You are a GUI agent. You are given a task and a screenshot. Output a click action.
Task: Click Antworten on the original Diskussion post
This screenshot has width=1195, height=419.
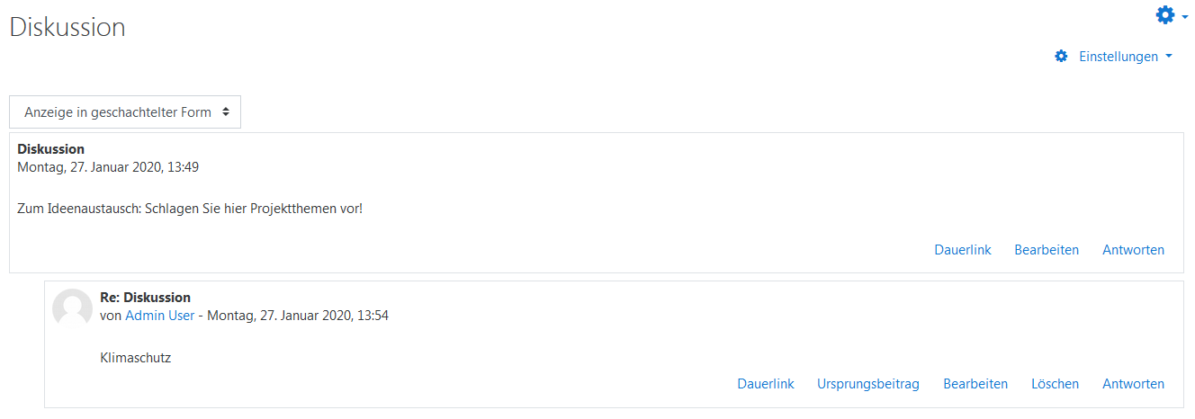[1133, 250]
